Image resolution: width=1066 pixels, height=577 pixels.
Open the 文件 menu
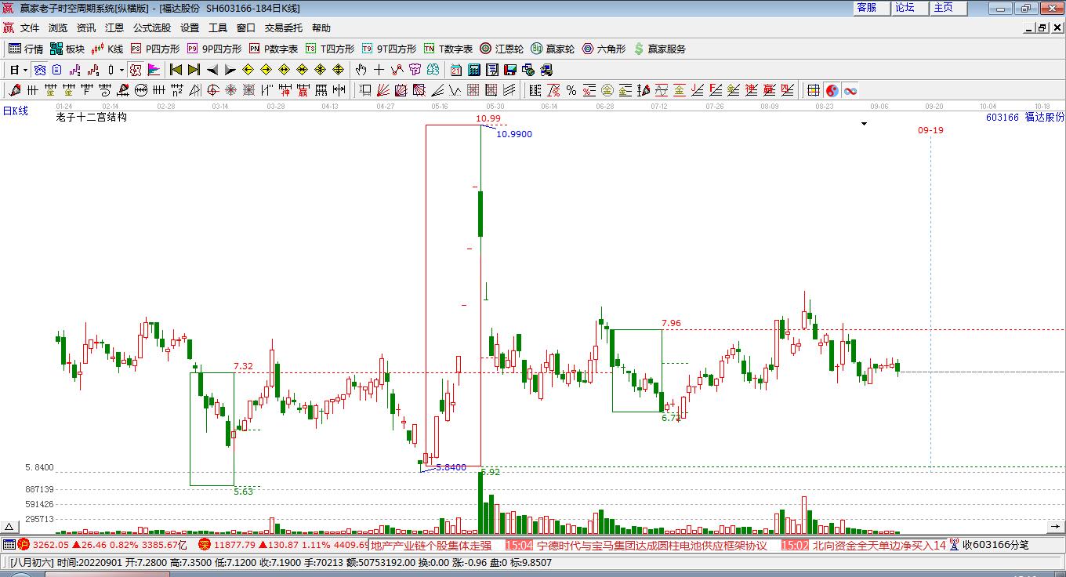point(30,27)
